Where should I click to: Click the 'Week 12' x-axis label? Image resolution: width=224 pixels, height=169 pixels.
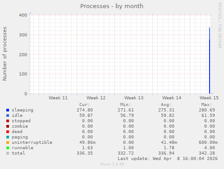point(96,98)
